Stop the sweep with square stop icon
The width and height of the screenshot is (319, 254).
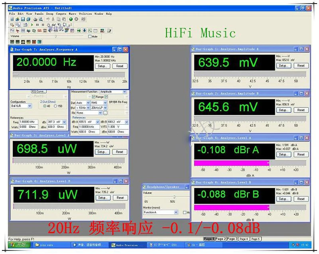pyautogui.click(x=43, y=25)
